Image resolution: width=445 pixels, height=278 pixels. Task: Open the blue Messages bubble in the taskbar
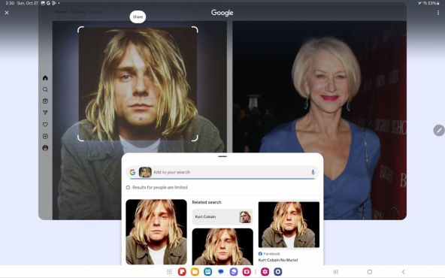point(221,272)
